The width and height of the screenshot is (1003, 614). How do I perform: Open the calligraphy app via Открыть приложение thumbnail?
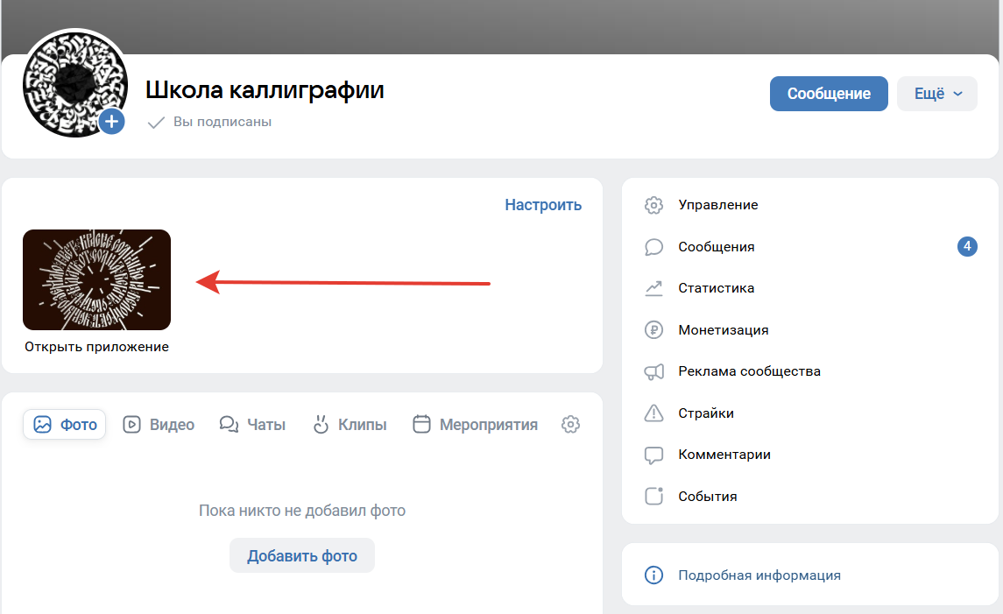coord(96,279)
